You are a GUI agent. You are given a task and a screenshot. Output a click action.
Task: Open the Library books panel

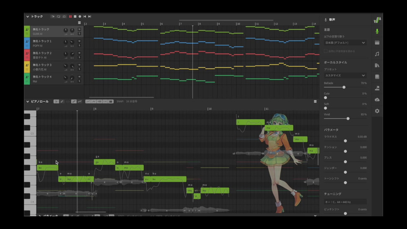[x=377, y=65]
